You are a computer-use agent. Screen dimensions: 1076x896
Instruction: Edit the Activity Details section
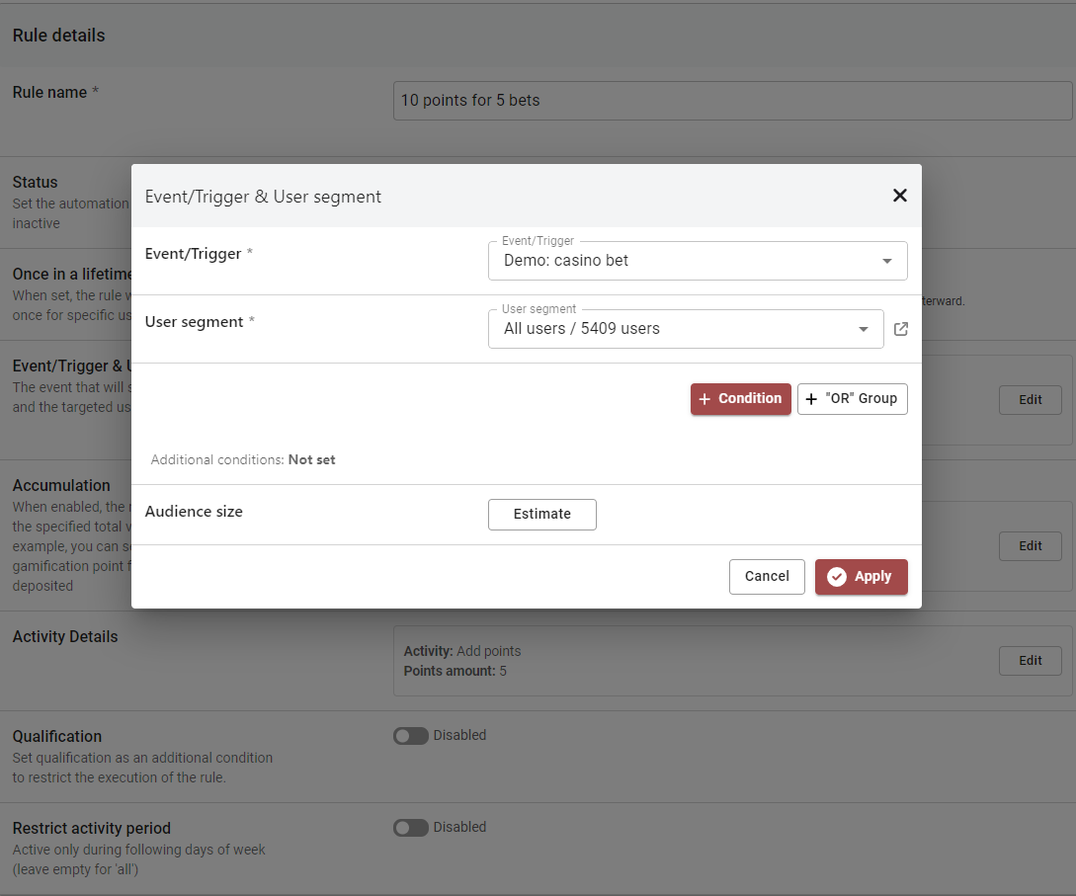point(1030,661)
